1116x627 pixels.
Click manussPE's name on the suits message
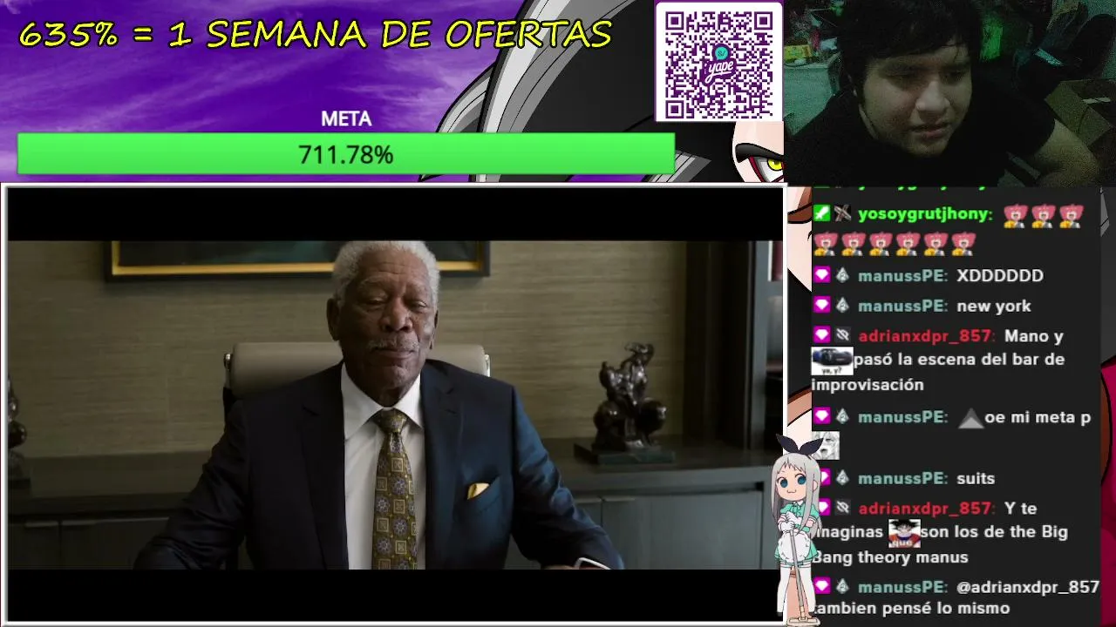902,479
